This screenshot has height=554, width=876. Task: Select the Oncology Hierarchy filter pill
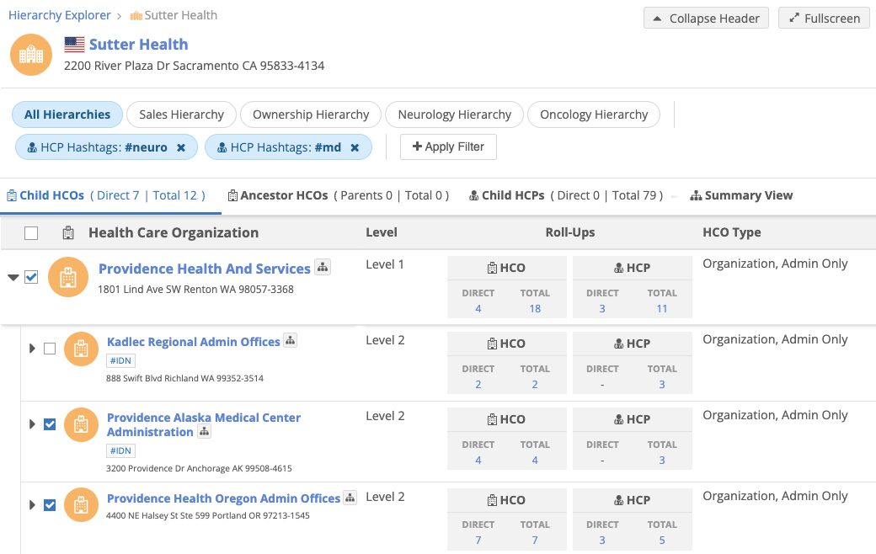[593, 115]
